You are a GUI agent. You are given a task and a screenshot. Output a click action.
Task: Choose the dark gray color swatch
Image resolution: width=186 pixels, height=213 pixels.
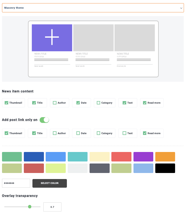tap(99, 168)
